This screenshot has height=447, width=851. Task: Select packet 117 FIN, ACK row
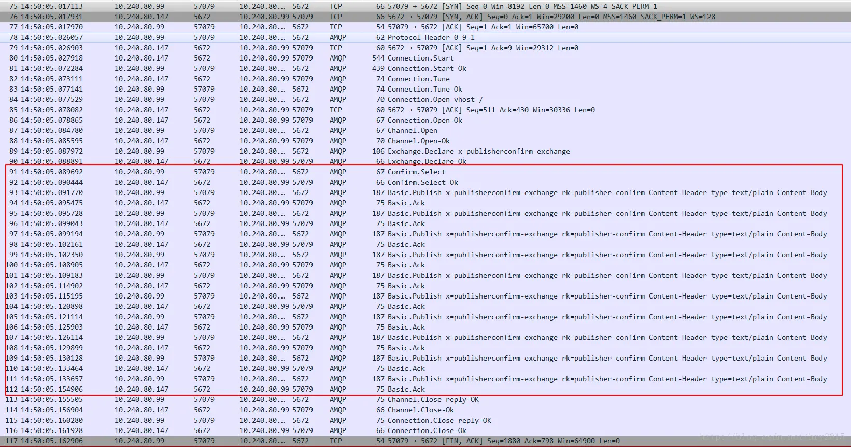(425, 441)
